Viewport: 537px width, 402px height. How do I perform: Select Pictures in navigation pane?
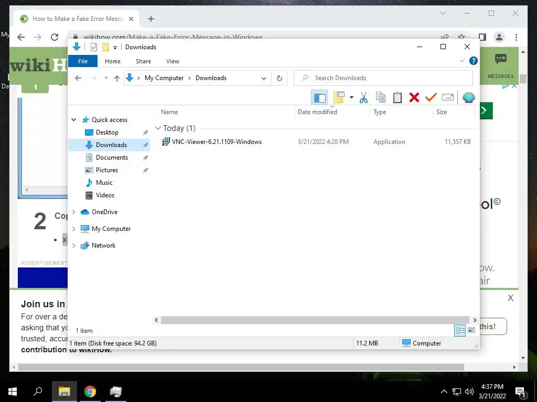pyautogui.click(x=106, y=170)
